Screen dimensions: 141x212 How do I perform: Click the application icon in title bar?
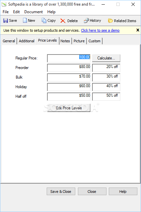(4, 4)
